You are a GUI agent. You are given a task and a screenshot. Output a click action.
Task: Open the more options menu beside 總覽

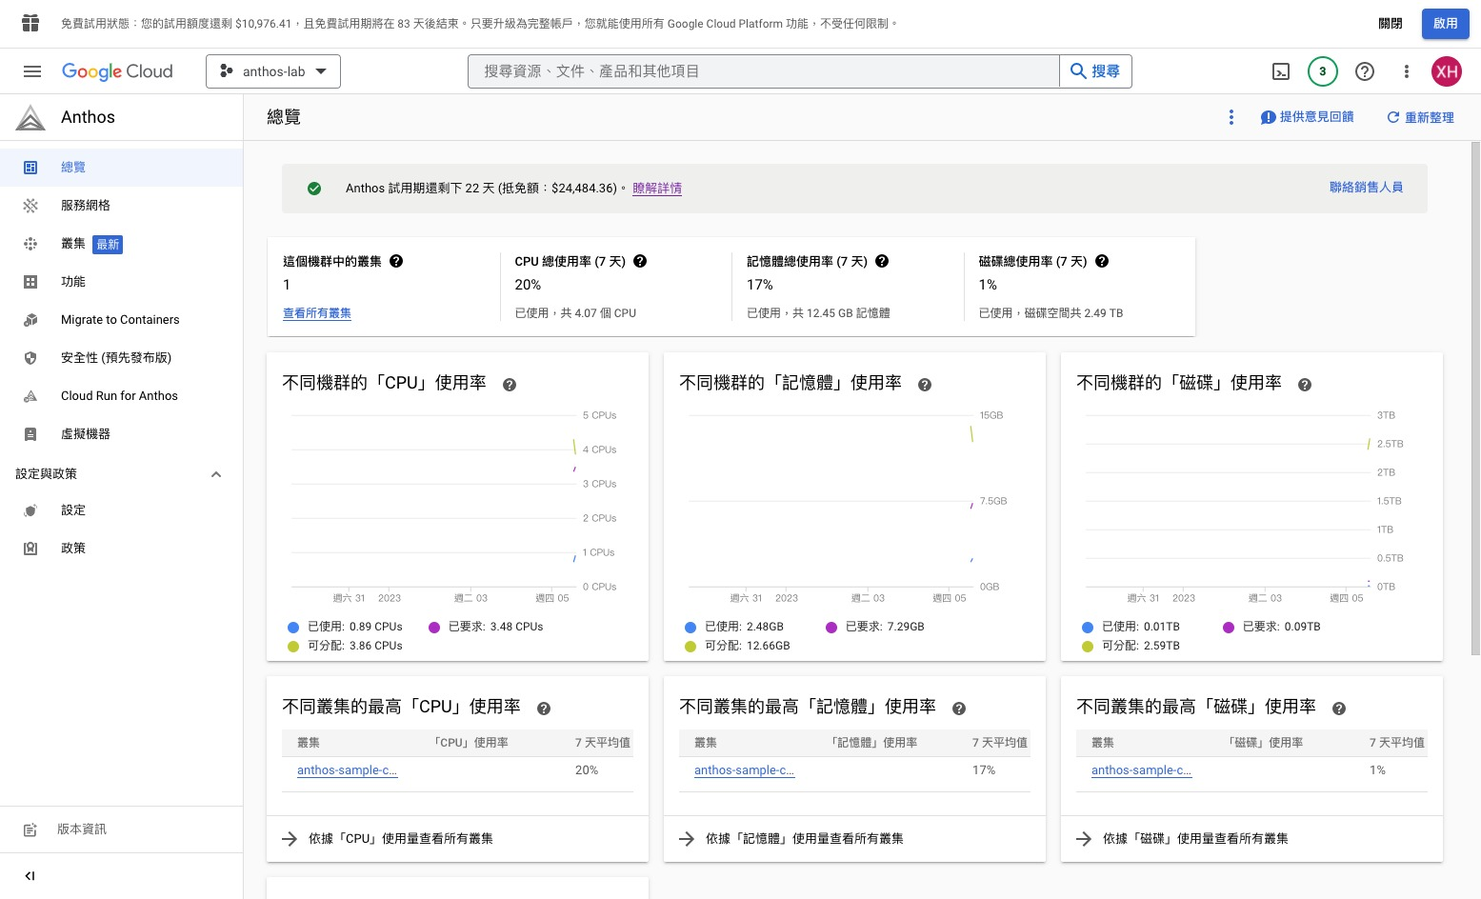(x=1231, y=117)
